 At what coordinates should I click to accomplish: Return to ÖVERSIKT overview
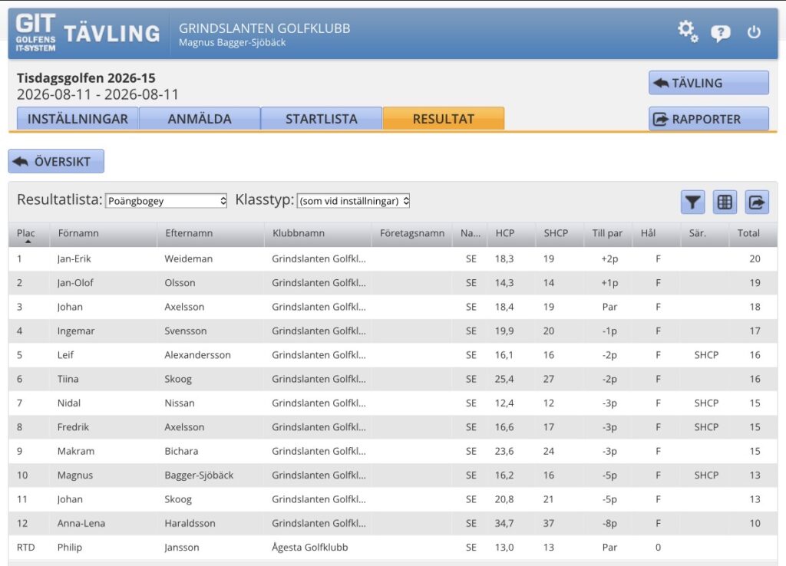pyautogui.click(x=56, y=161)
